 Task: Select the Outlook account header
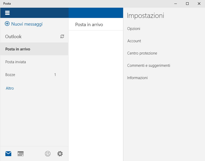pyautogui.click(x=14, y=37)
